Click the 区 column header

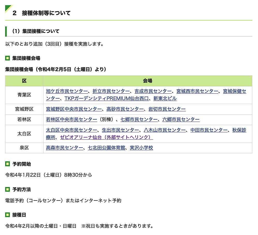(24, 81)
